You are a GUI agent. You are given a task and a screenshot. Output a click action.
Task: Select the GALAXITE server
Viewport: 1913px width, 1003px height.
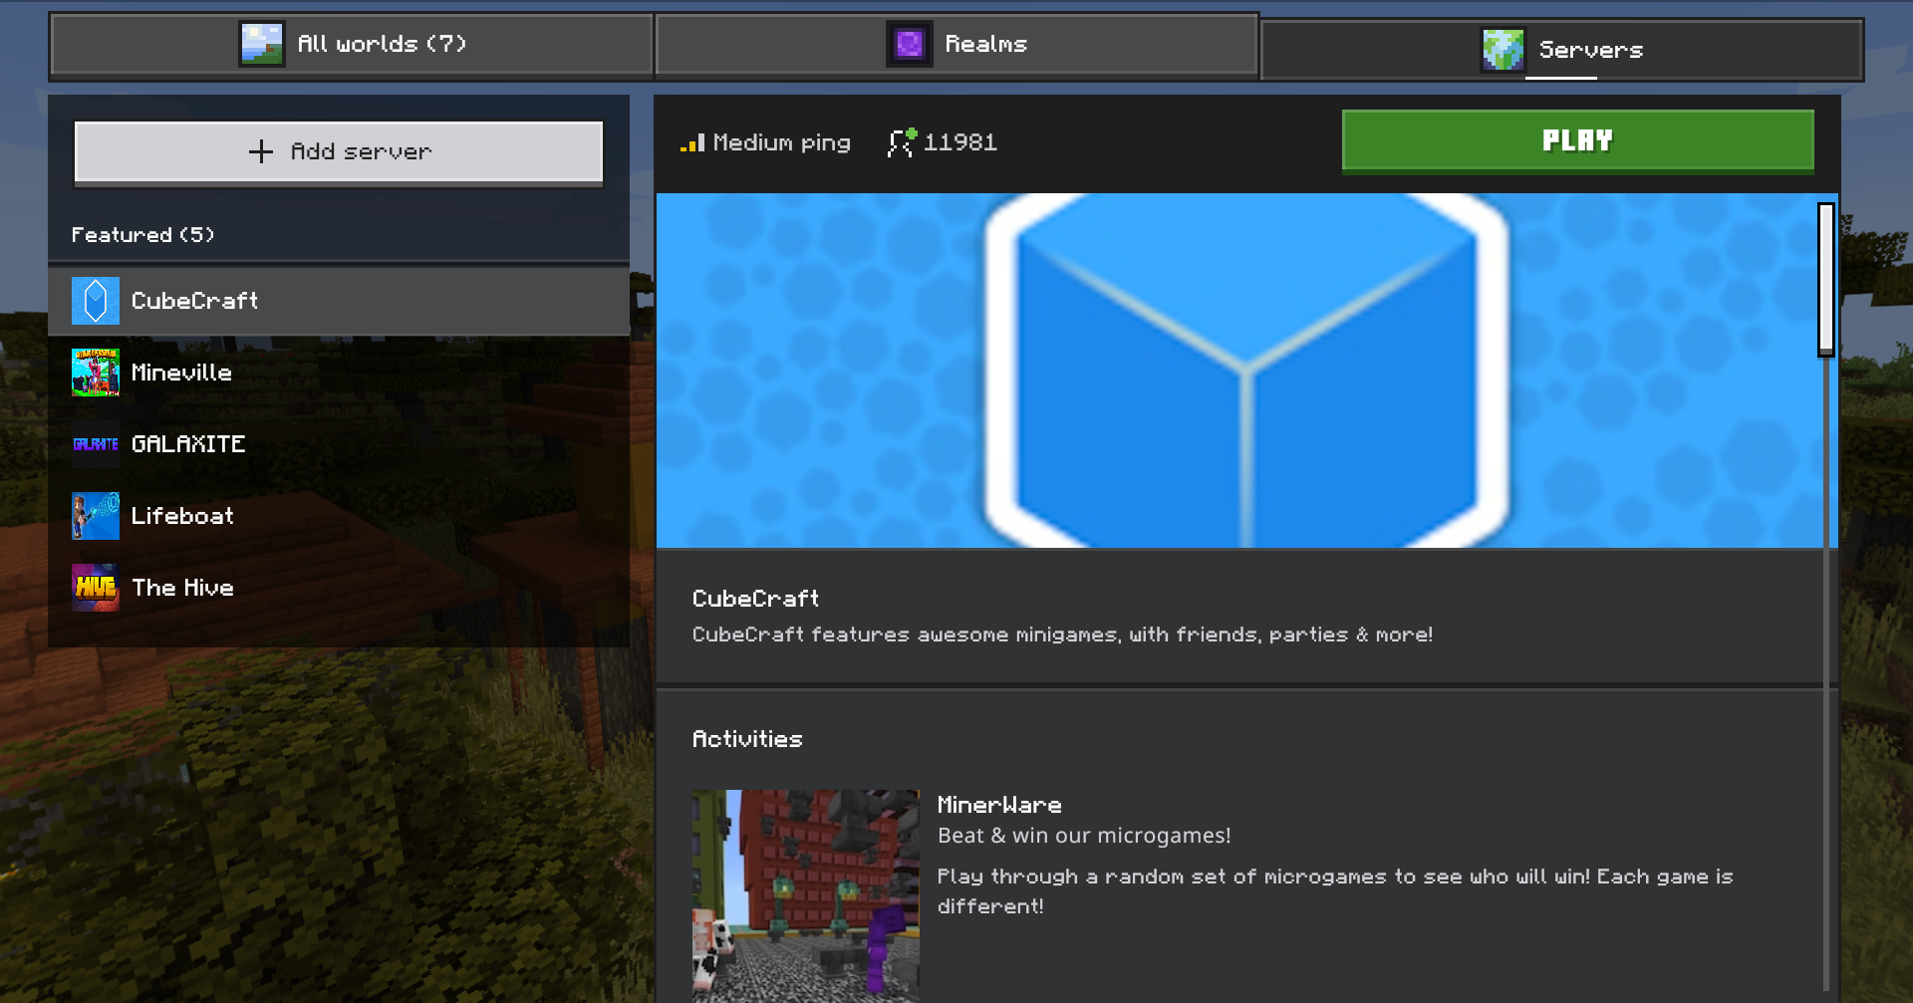pos(339,444)
